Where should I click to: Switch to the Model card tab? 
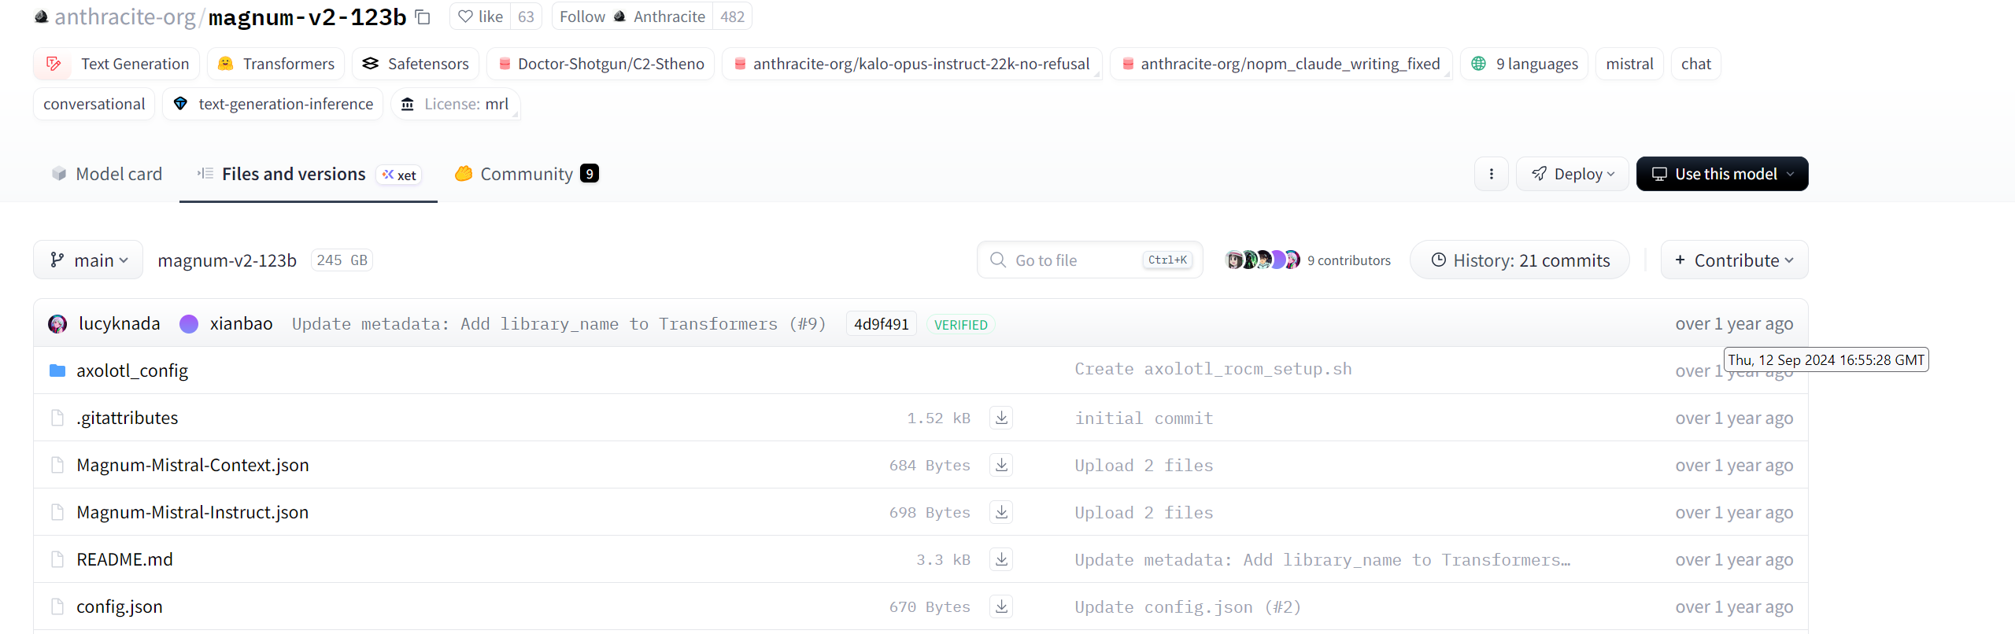[107, 174]
